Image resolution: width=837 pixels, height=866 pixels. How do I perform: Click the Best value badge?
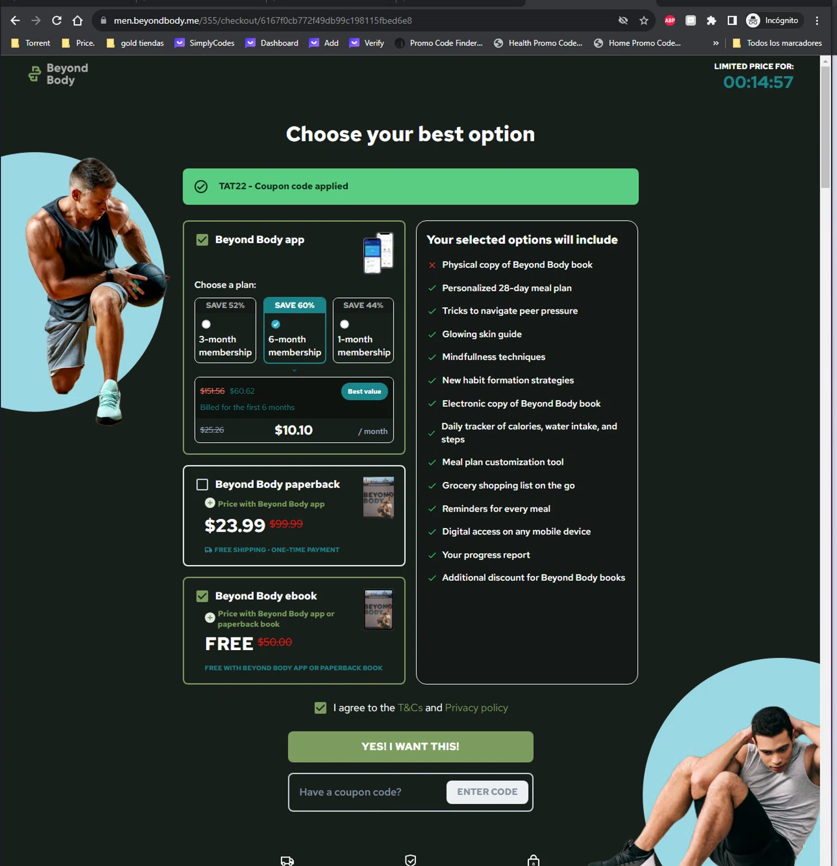pos(364,391)
